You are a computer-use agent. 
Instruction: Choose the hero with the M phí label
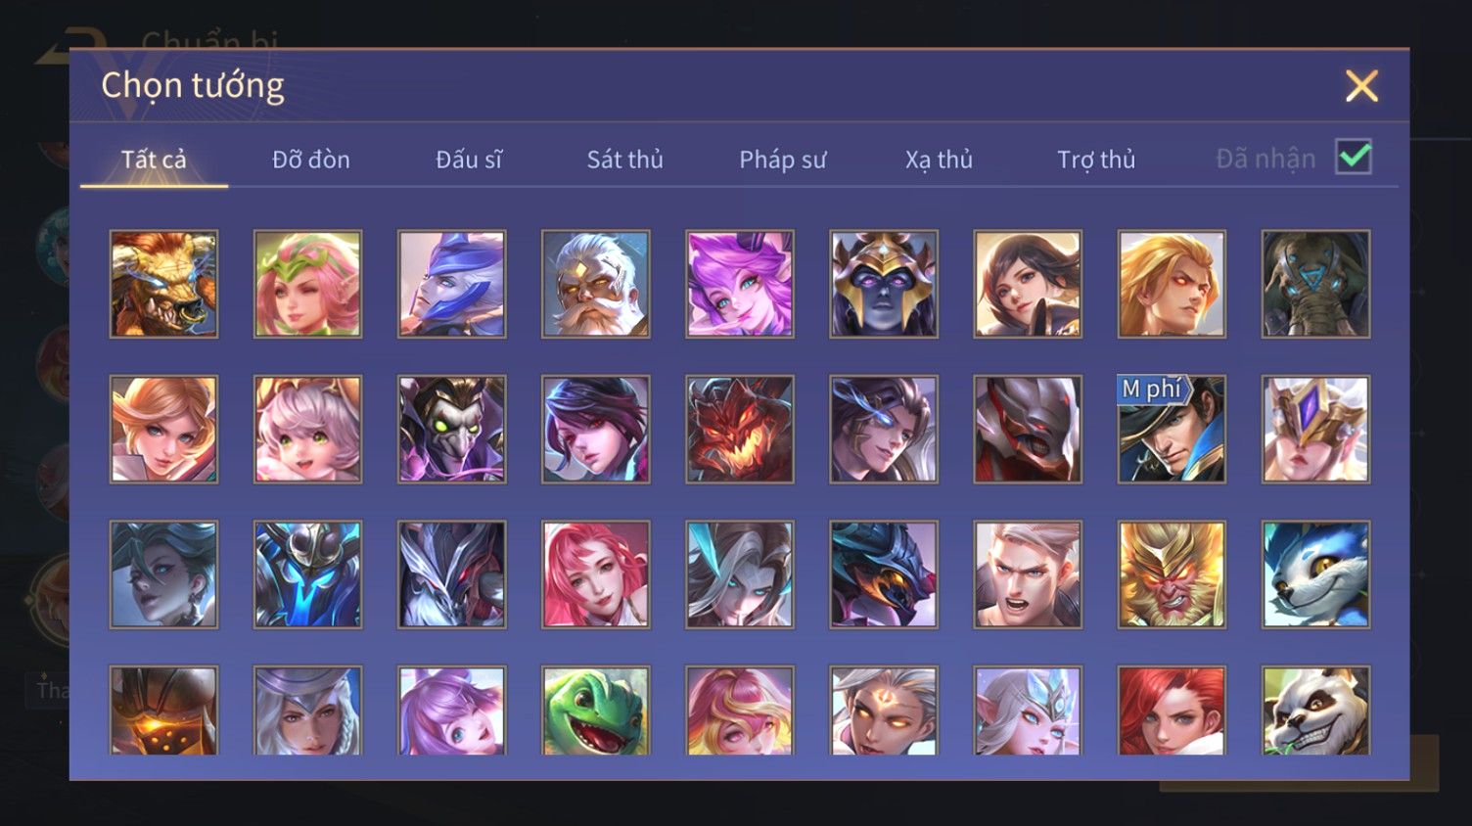click(1172, 430)
